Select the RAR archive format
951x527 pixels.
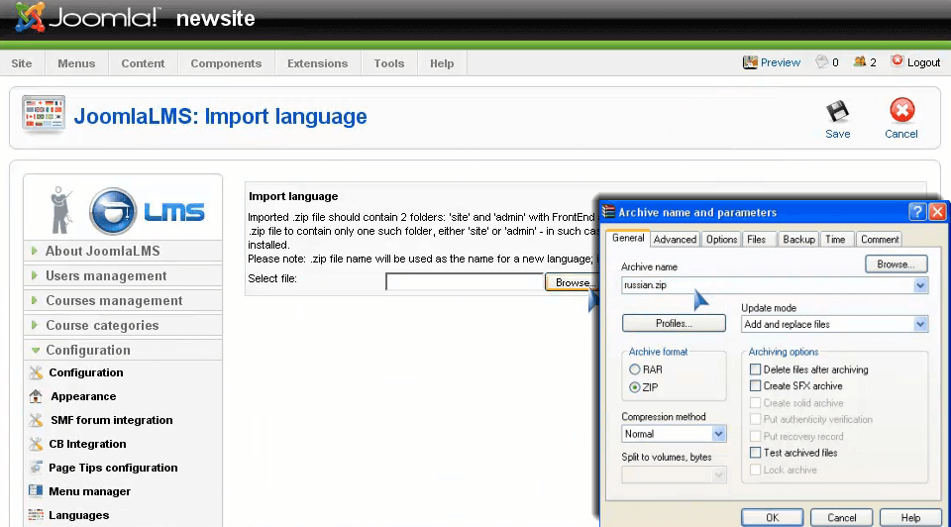pos(634,369)
